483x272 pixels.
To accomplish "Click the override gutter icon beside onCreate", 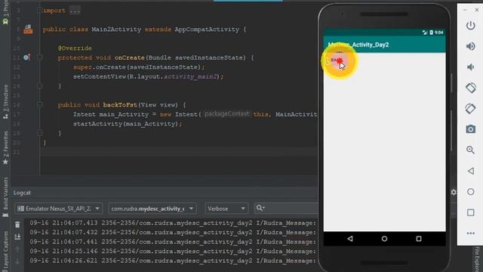I will pos(26,57).
